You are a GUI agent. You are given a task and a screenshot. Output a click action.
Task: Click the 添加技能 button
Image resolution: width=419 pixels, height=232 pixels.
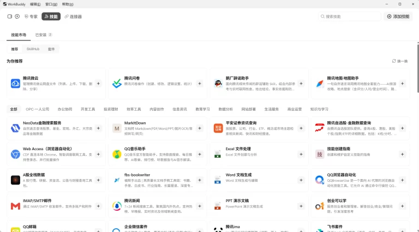tap(398, 16)
